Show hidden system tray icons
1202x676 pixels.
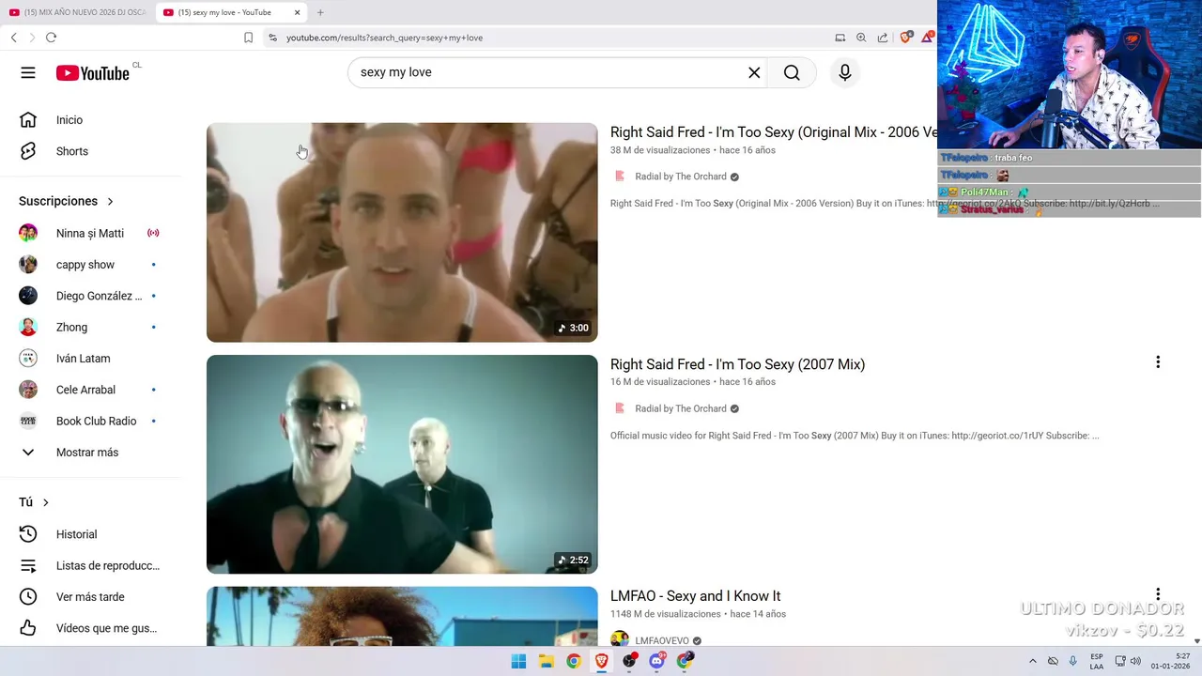(1033, 661)
